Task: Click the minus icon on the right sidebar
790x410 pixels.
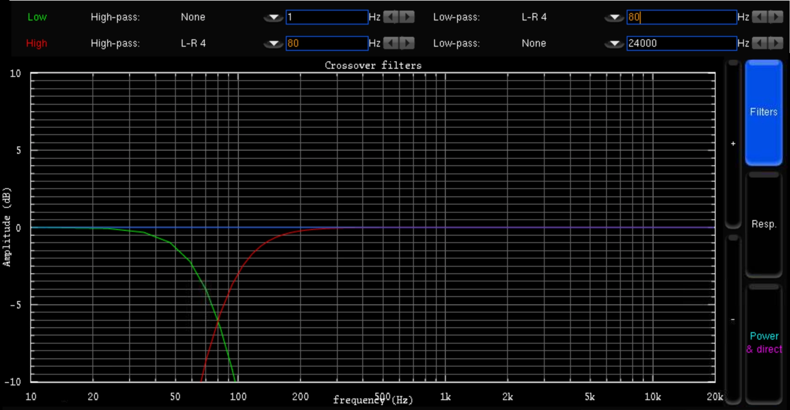Action: tap(733, 319)
